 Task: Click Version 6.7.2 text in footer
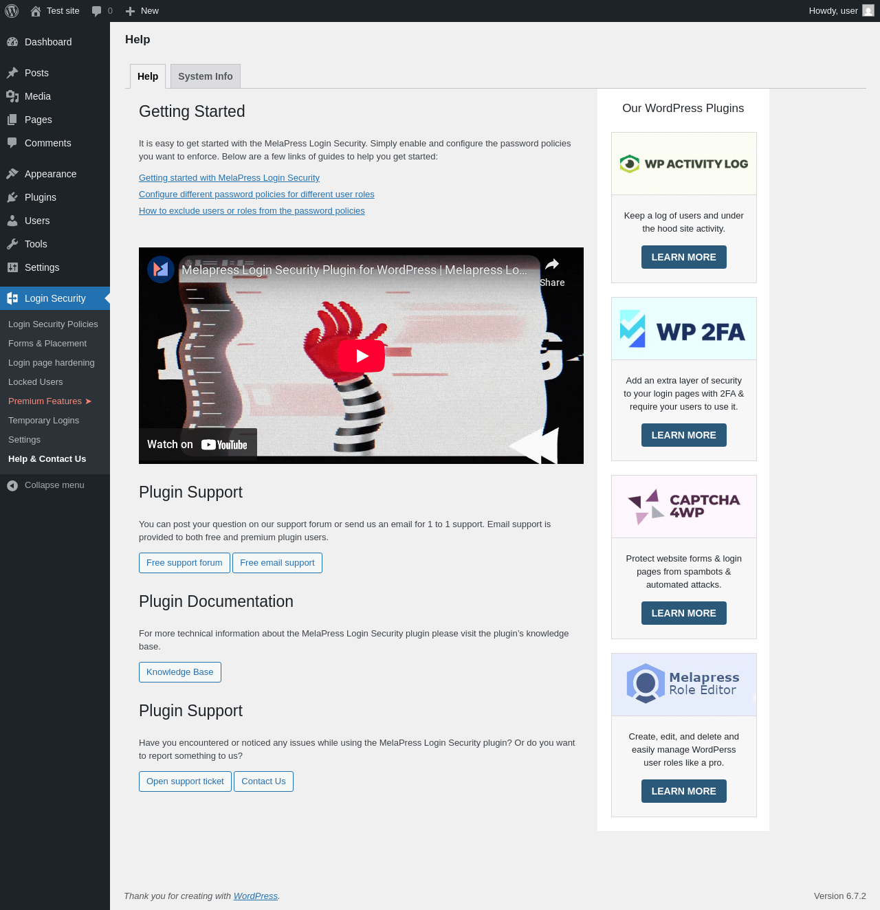pyautogui.click(x=840, y=896)
